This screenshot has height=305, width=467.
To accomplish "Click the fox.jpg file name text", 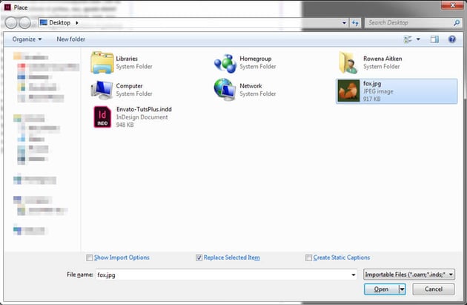I will [x=372, y=84].
